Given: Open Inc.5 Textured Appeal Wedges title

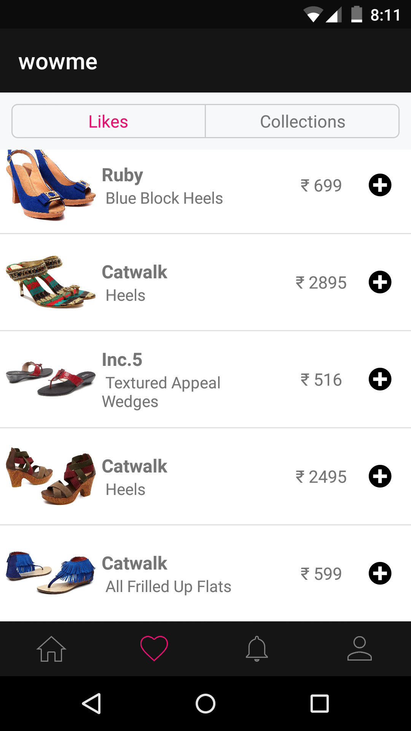Looking at the screenshot, I should (161, 383).
